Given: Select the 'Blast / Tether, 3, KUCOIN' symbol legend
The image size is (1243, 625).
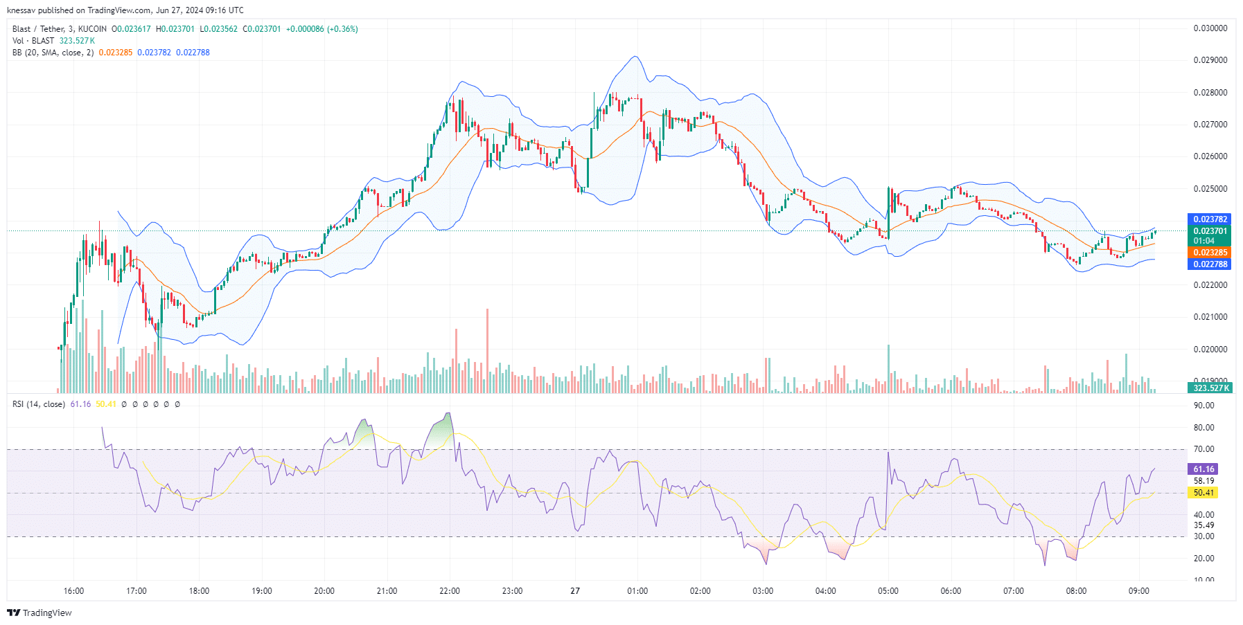Looking at the screenshot, I should (60, 29).
